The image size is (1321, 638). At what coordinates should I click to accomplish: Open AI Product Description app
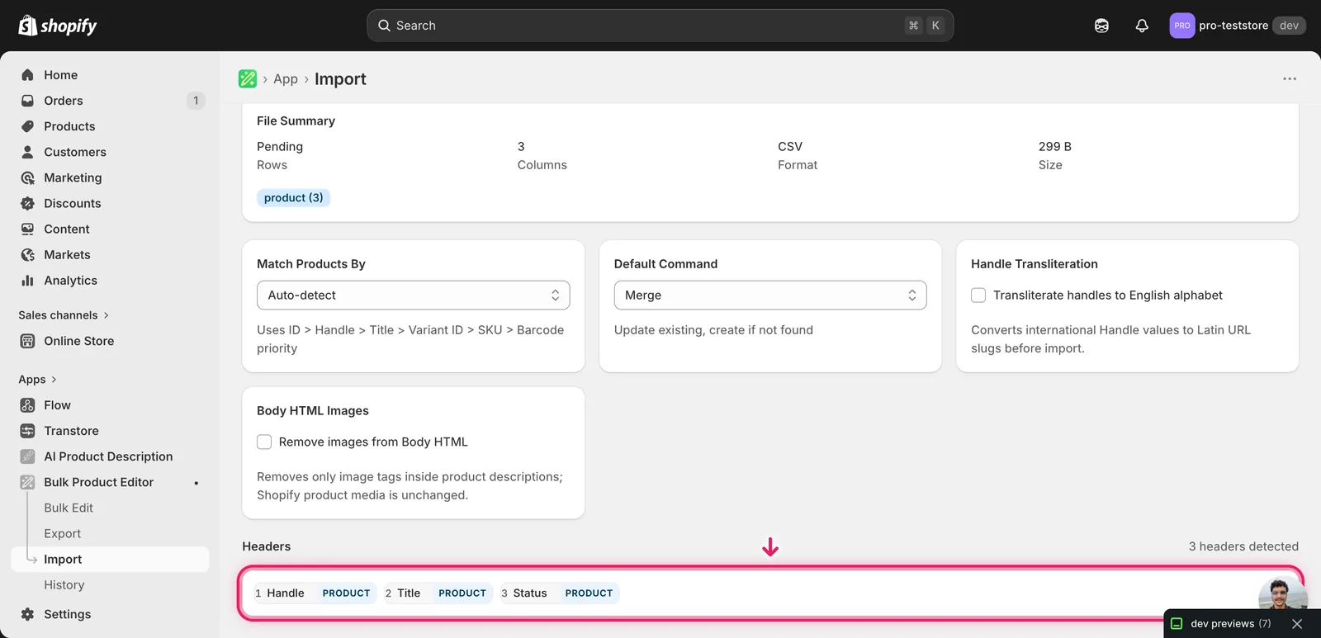(x=110, y=456)
